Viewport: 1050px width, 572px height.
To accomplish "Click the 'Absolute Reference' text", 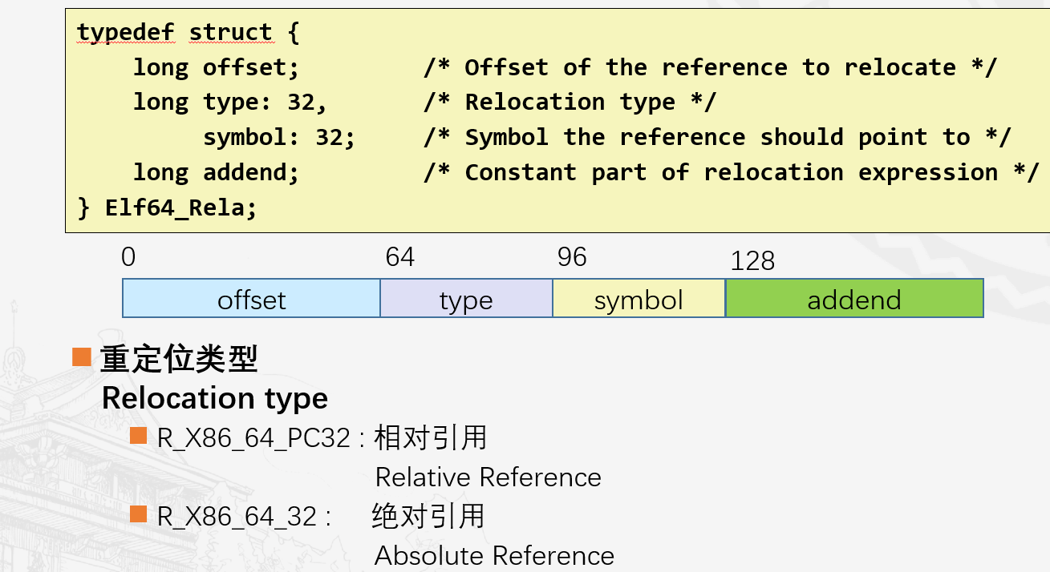I will [x=494, y=555].
